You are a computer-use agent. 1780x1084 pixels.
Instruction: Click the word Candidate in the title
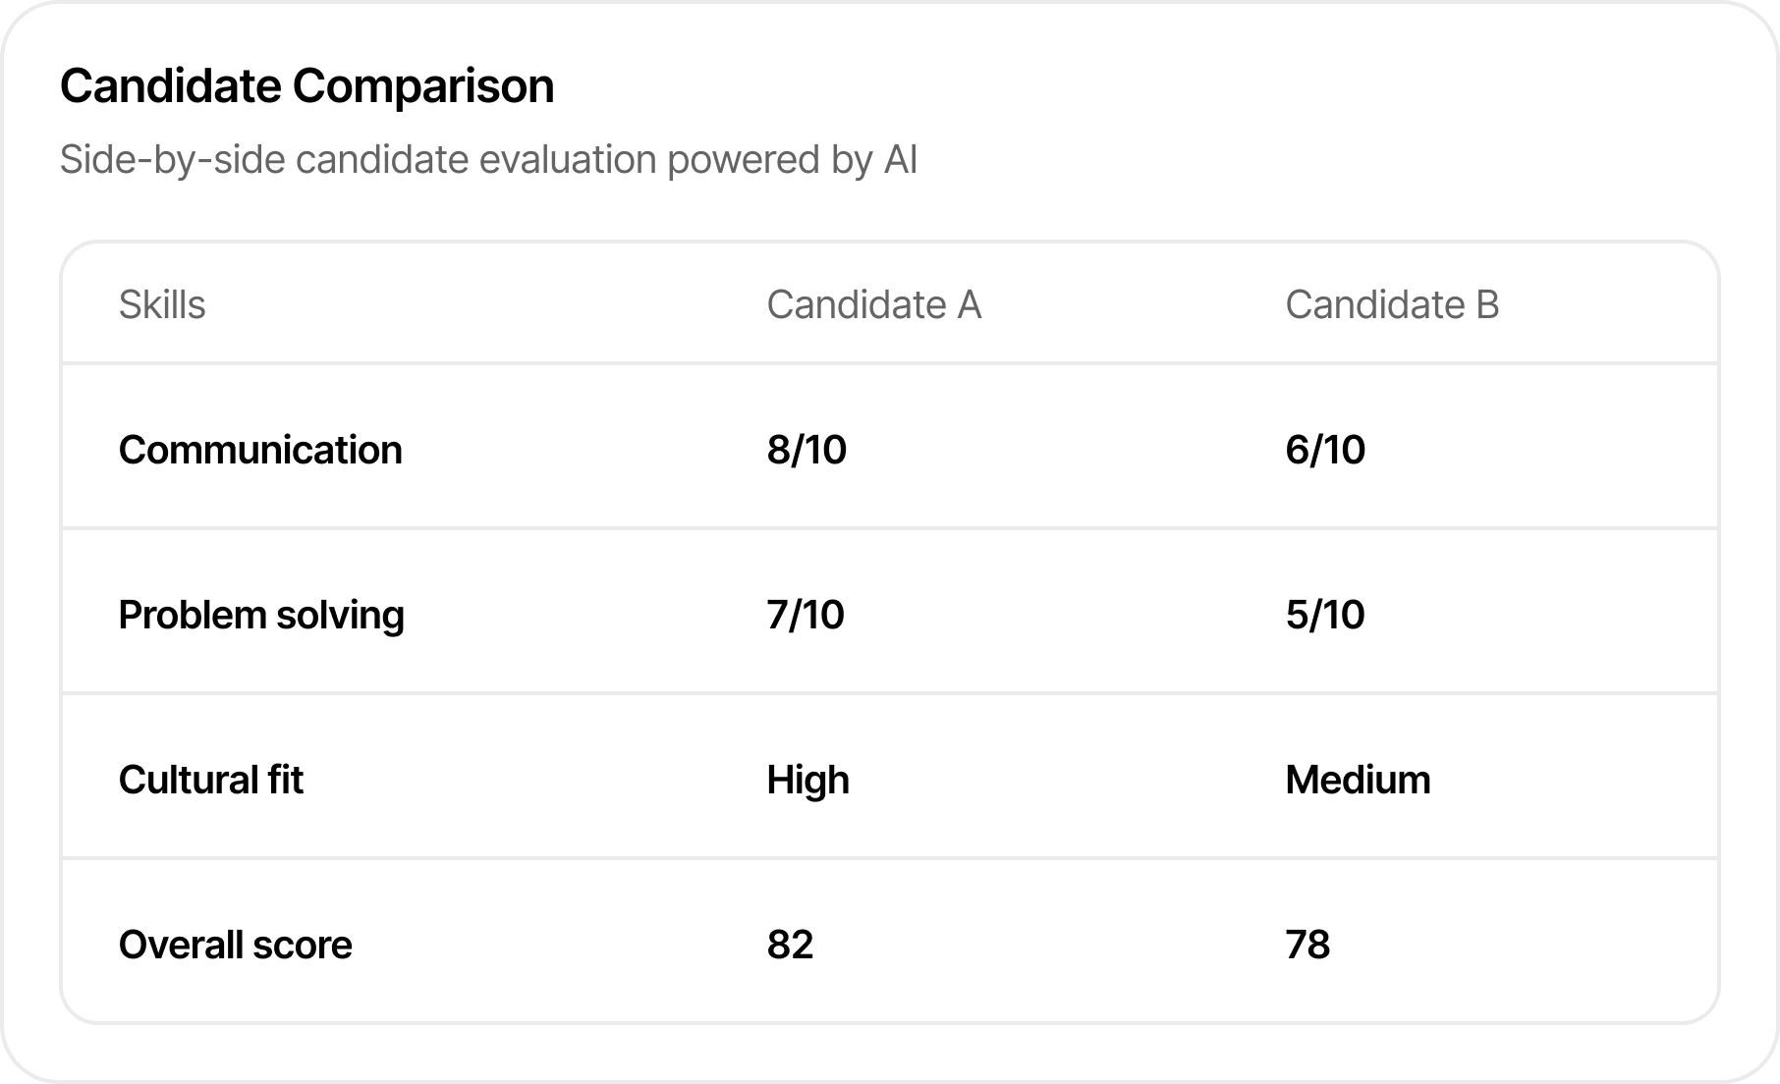pyautogui.click(x=170, y=85)
